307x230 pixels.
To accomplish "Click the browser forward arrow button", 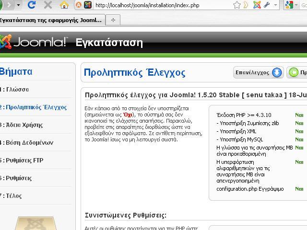I will [9, 5].
